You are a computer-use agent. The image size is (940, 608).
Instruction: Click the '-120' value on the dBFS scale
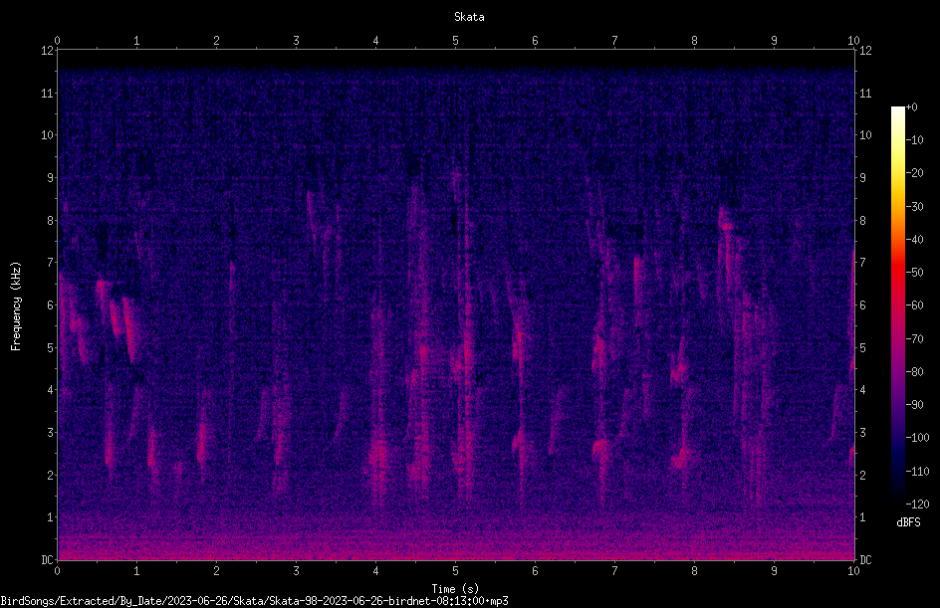917,504
